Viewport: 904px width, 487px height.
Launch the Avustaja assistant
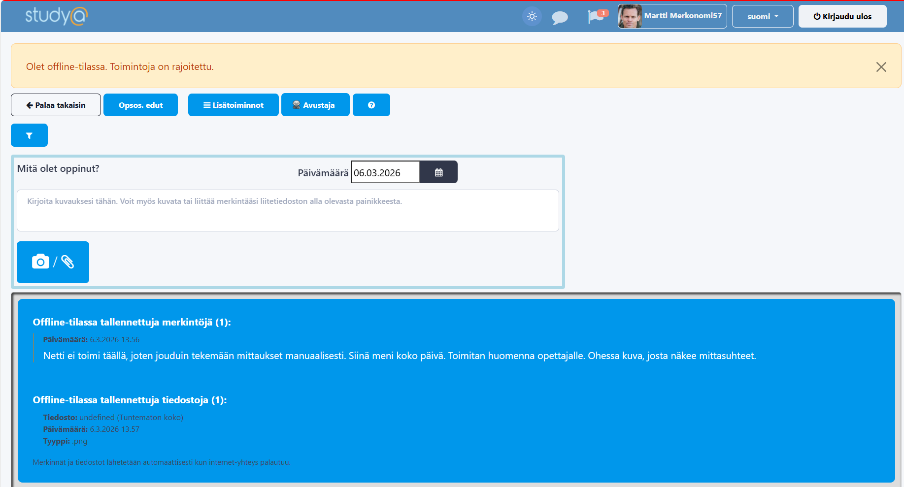(x=315, y=105)
